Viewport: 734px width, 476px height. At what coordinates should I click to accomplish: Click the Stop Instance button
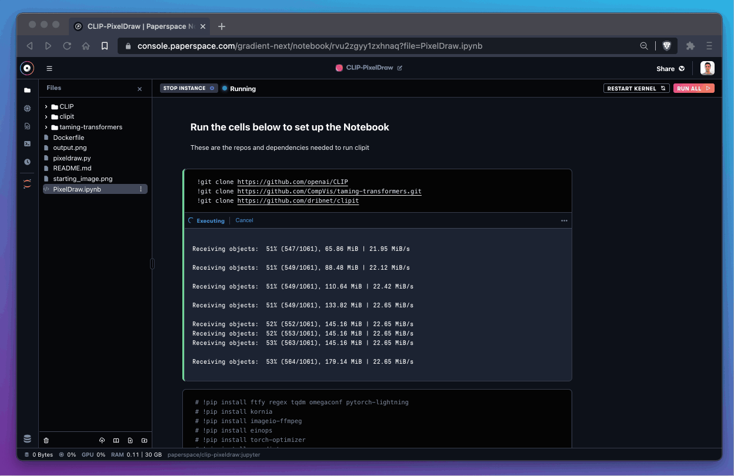[x=188, y=88]
